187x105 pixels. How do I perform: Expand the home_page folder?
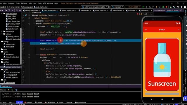coord(2,32)
